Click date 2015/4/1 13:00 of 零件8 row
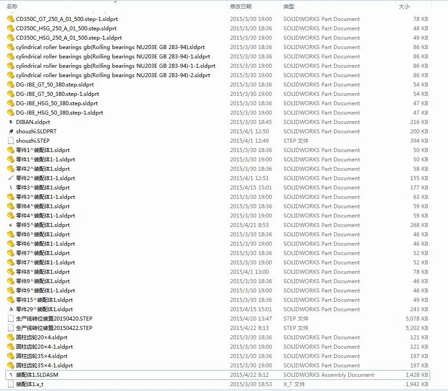The width and height of the screenshot is (448, 391). tap(249, 272)
